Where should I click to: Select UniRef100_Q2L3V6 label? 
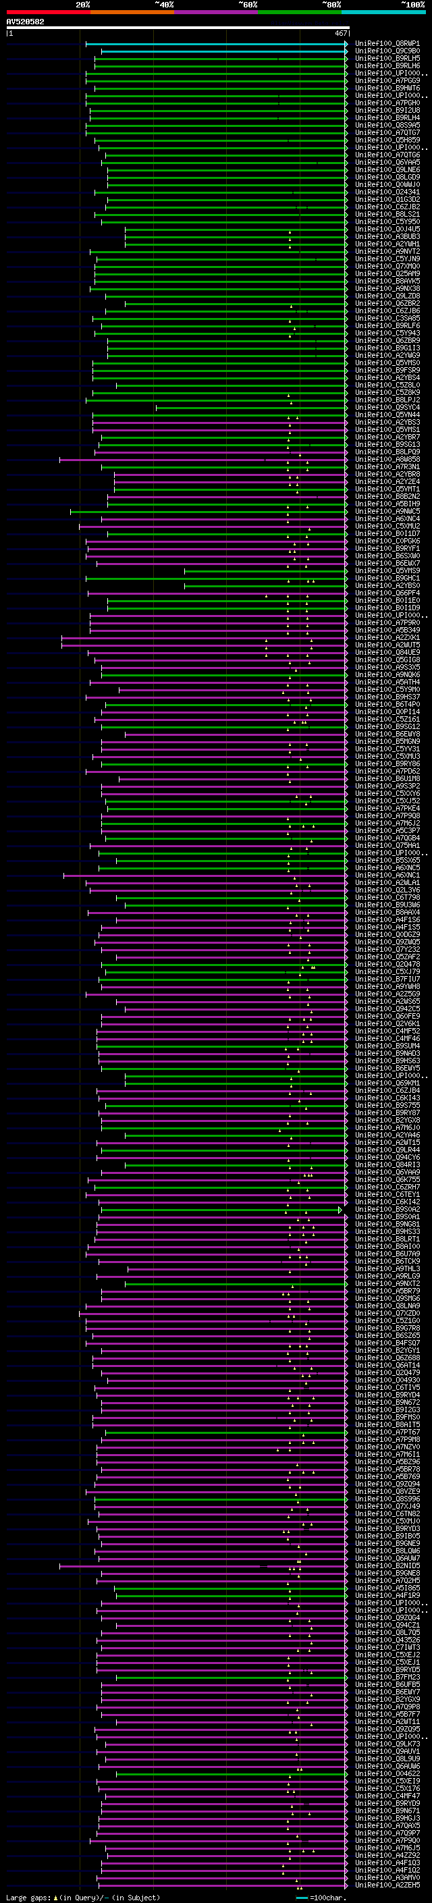387,890
